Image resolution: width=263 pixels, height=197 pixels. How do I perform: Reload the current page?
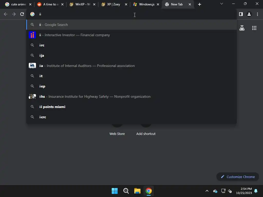click(x=22, y=14)
